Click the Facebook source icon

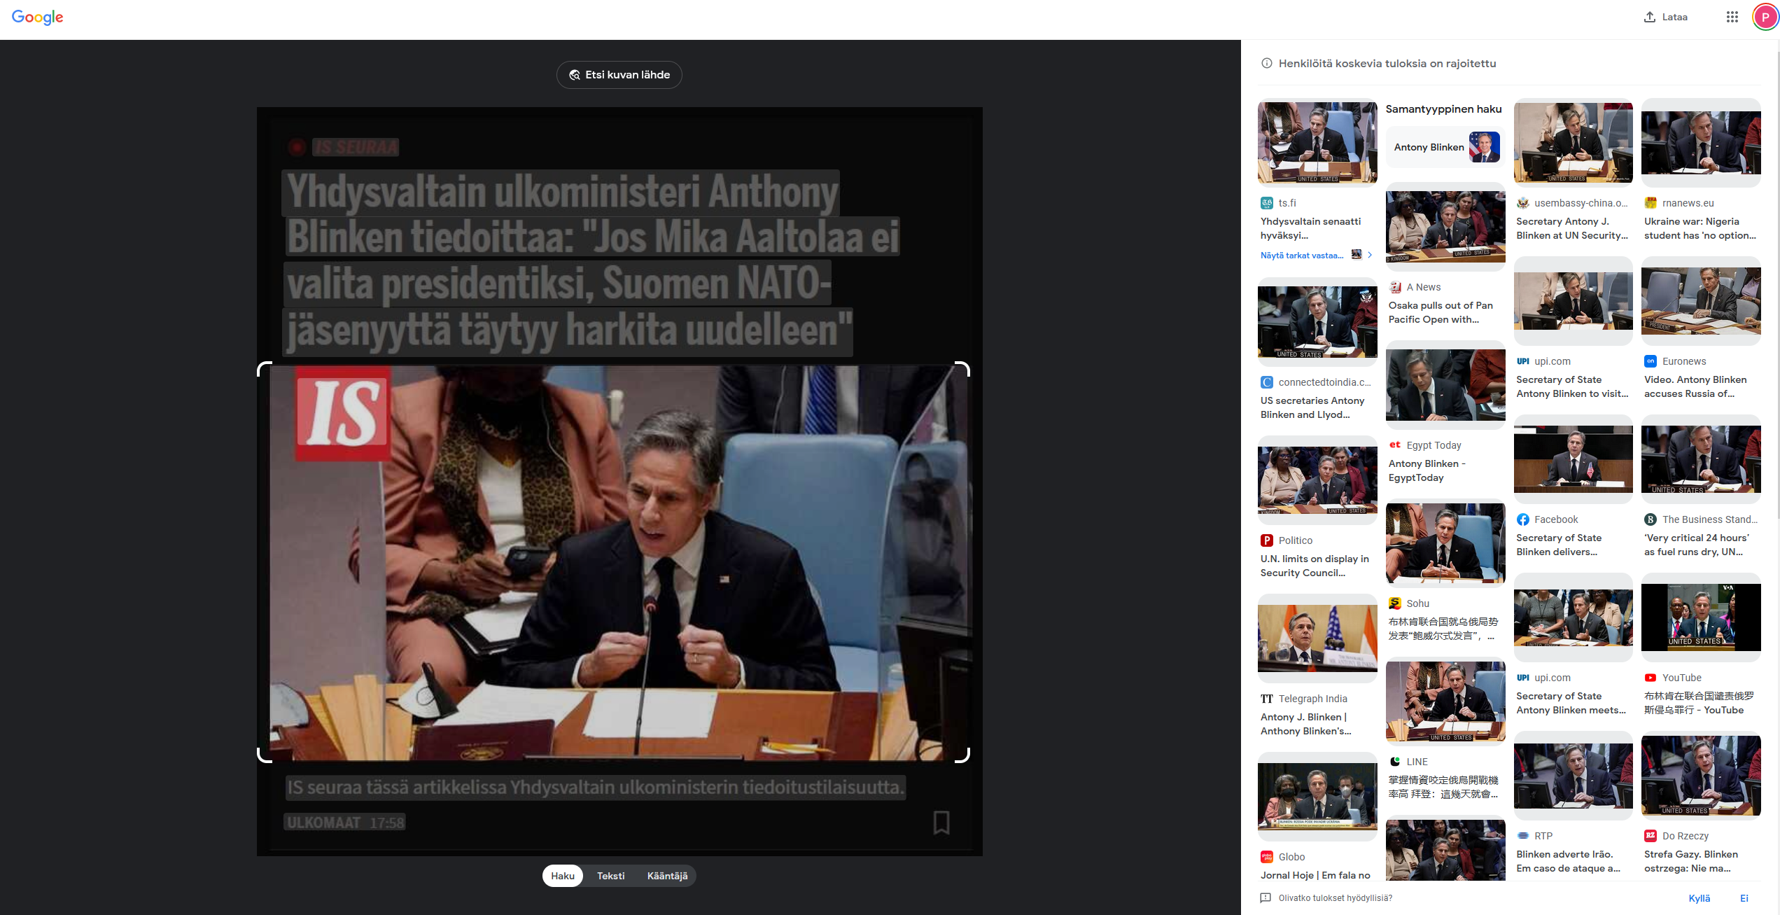point(1522,519)
